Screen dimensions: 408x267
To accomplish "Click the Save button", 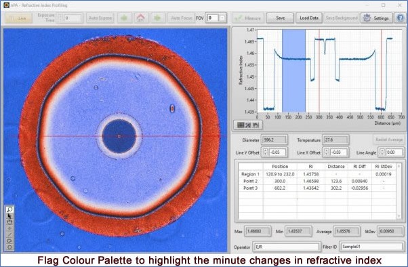I will 280,18.
